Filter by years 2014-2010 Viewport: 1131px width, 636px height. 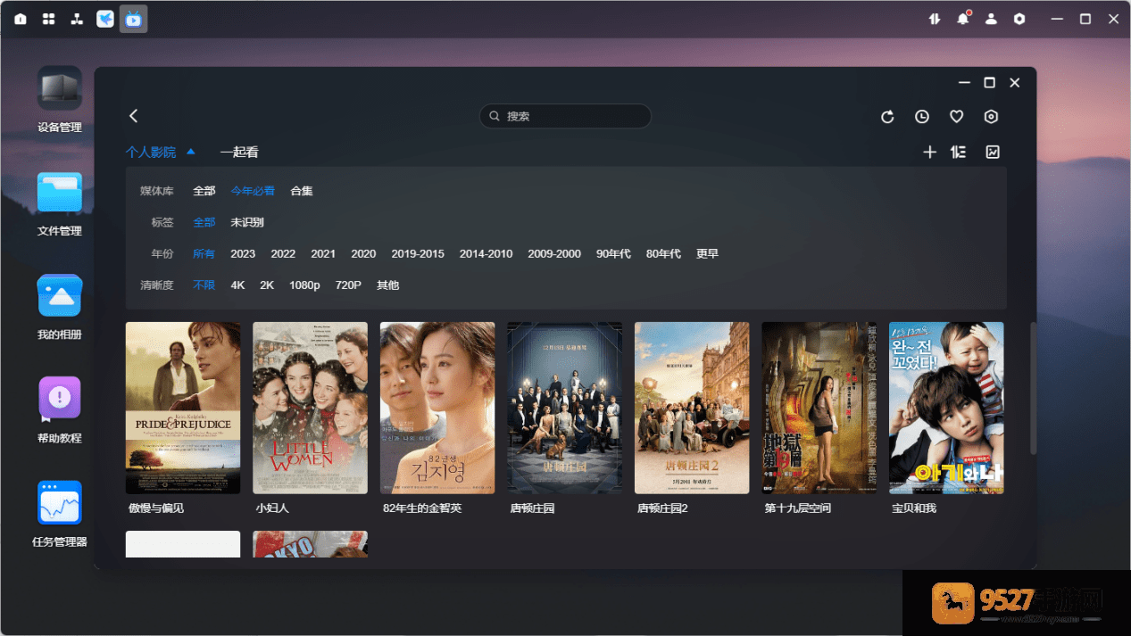tap(486, 254)
